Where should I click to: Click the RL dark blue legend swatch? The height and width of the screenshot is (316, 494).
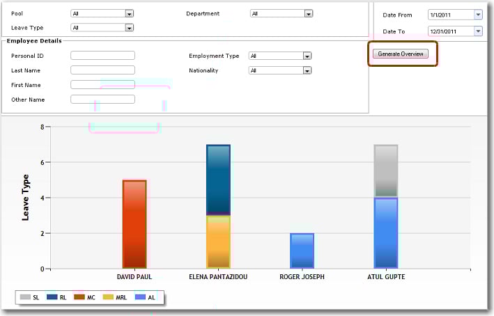[x=52, y=297]
